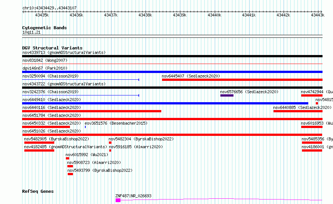Click the nsv4186001 red variant bar
This screenshot has width=333, height=204.
pyautogui.click(x=312, y=150)
